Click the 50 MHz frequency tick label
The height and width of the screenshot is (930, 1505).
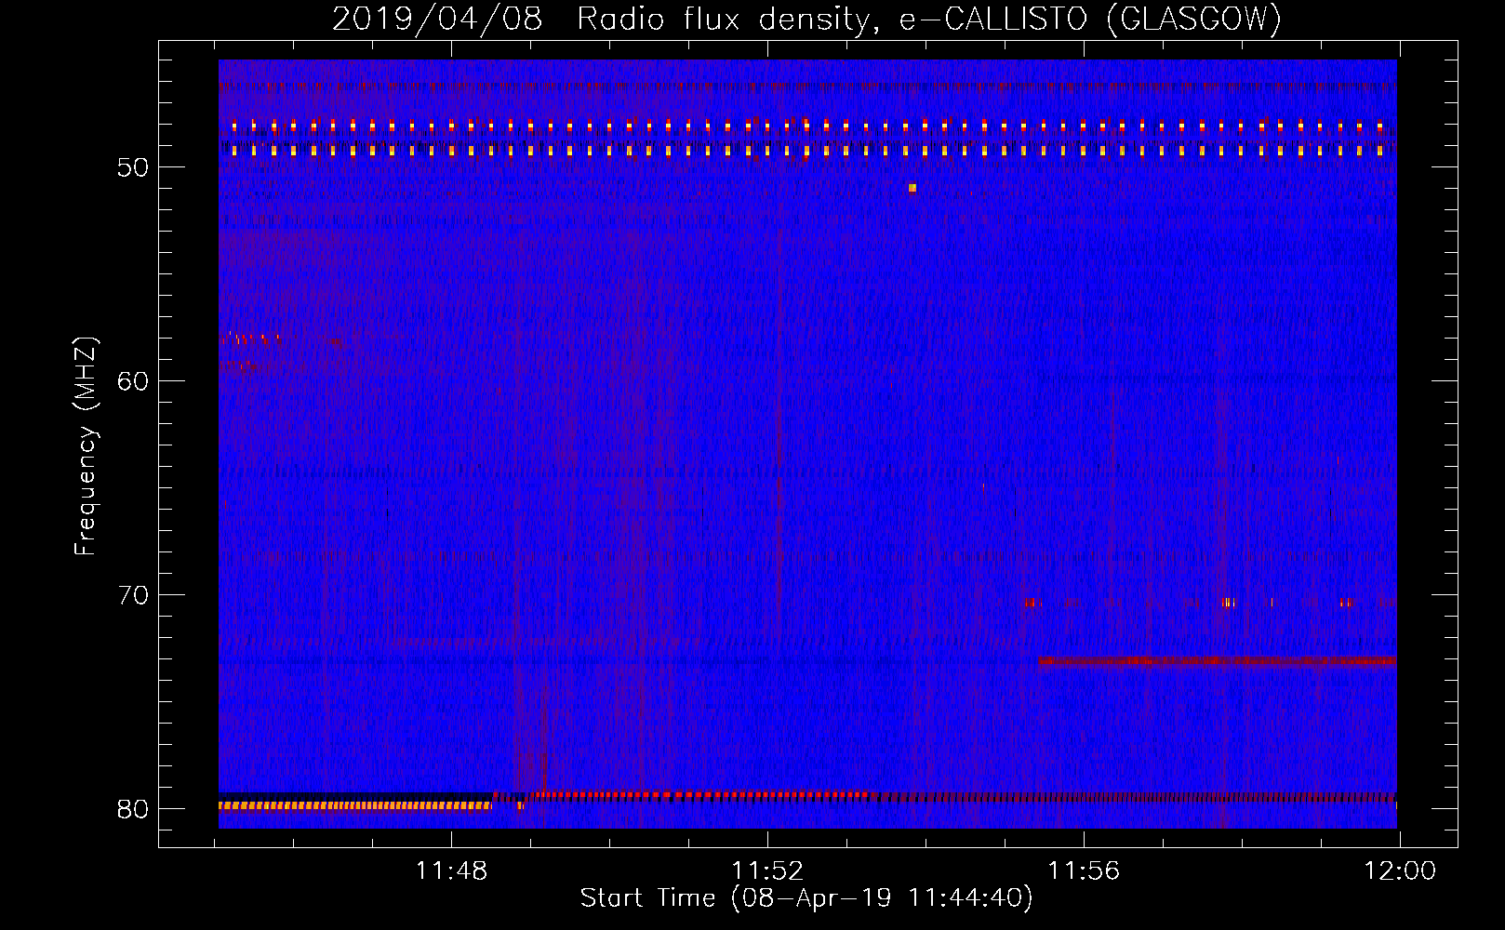pyautogui.click(x=133, y=167)
